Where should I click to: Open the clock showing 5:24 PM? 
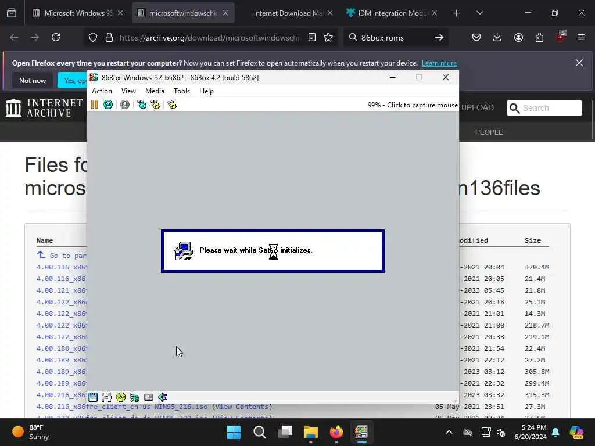coord(531,432)
